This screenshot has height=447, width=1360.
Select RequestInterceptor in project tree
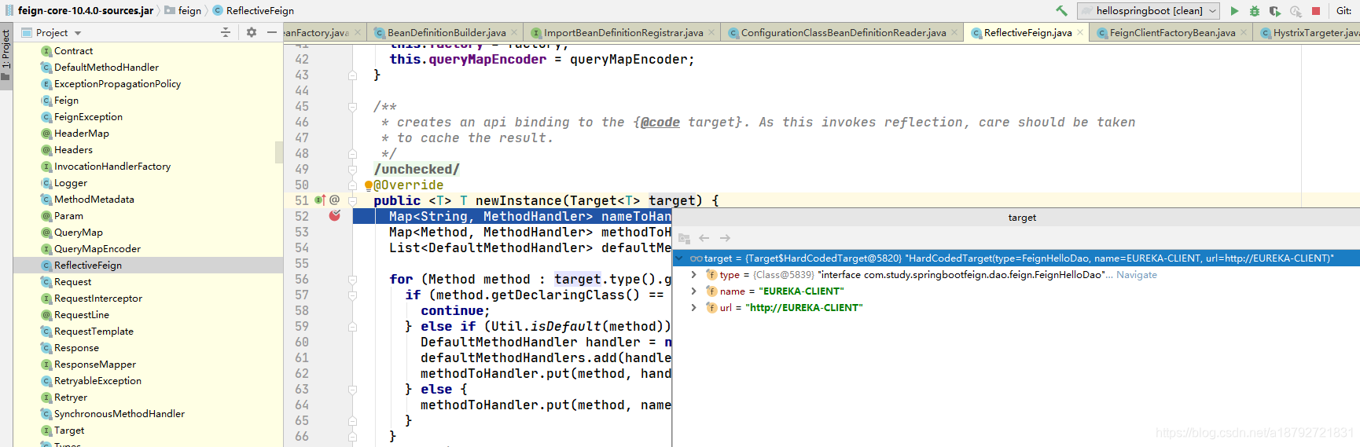click(97, 299)
